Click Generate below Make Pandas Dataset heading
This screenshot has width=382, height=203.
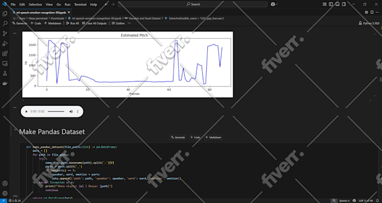point(178,137)
